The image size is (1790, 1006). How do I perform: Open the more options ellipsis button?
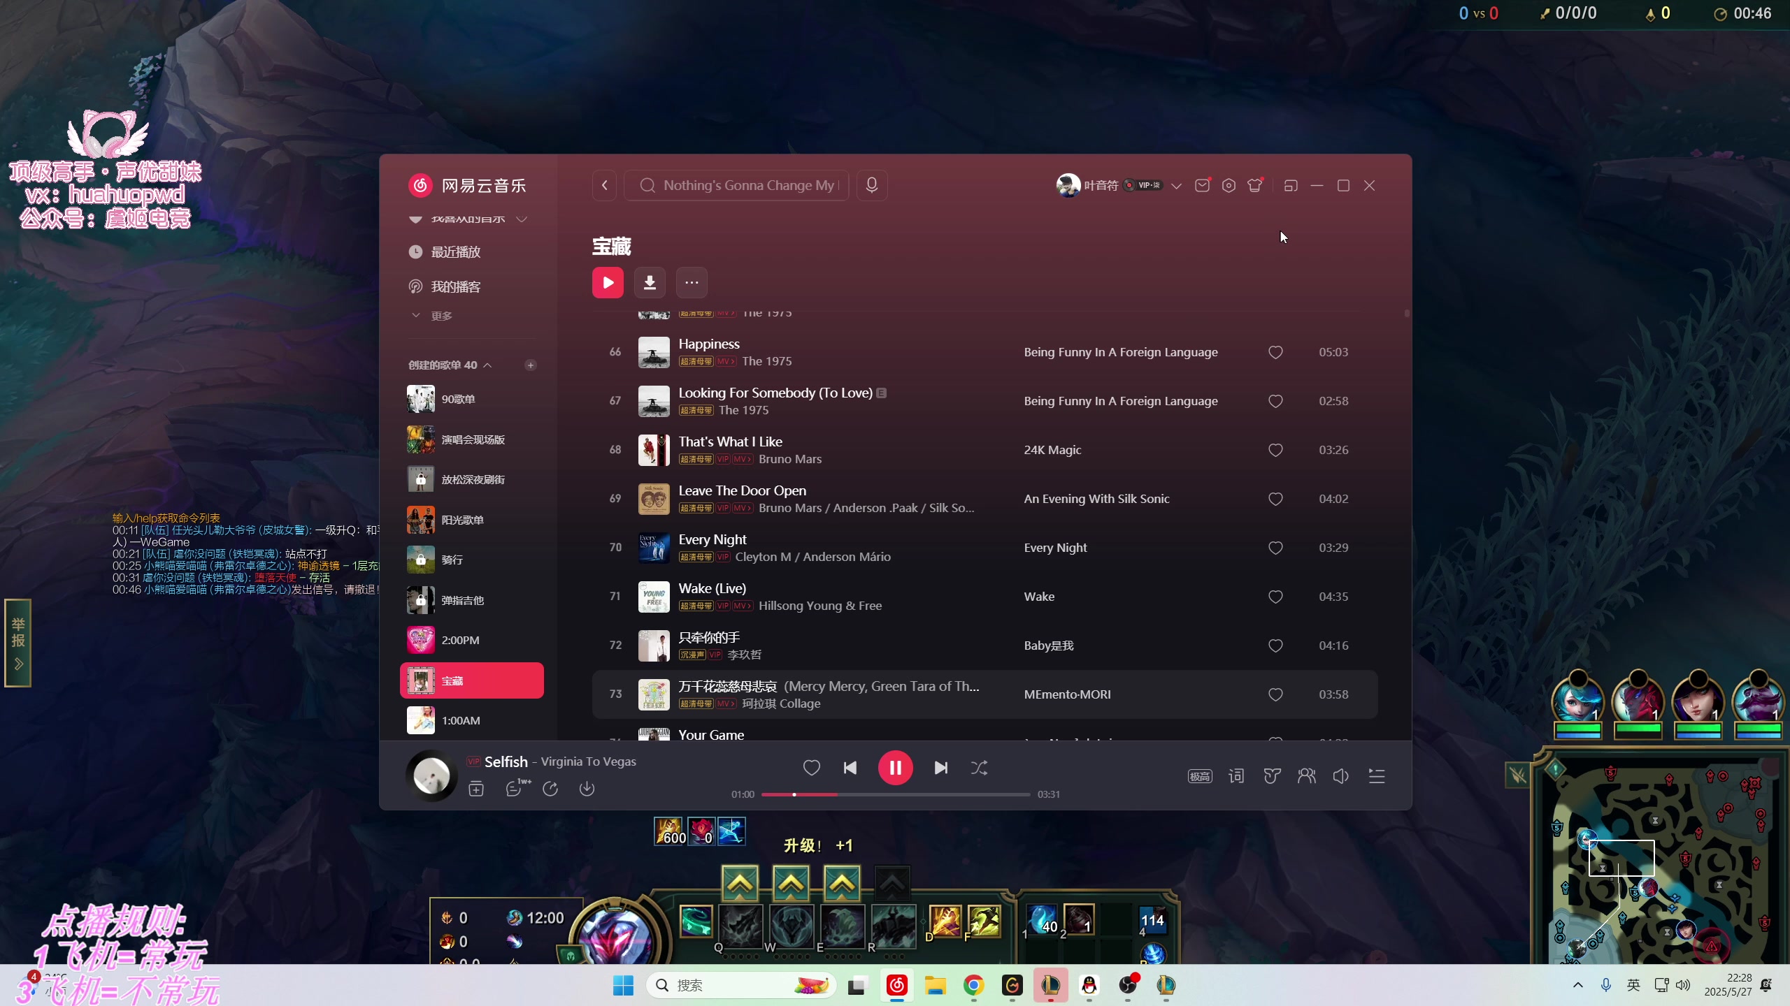click(x=692, y=282)
